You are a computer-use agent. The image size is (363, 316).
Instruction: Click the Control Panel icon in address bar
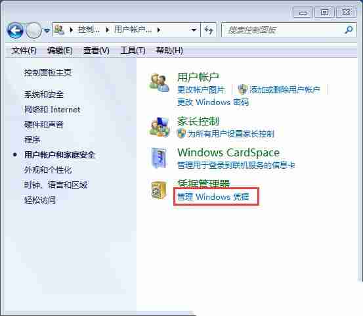(x=59, y=30)
